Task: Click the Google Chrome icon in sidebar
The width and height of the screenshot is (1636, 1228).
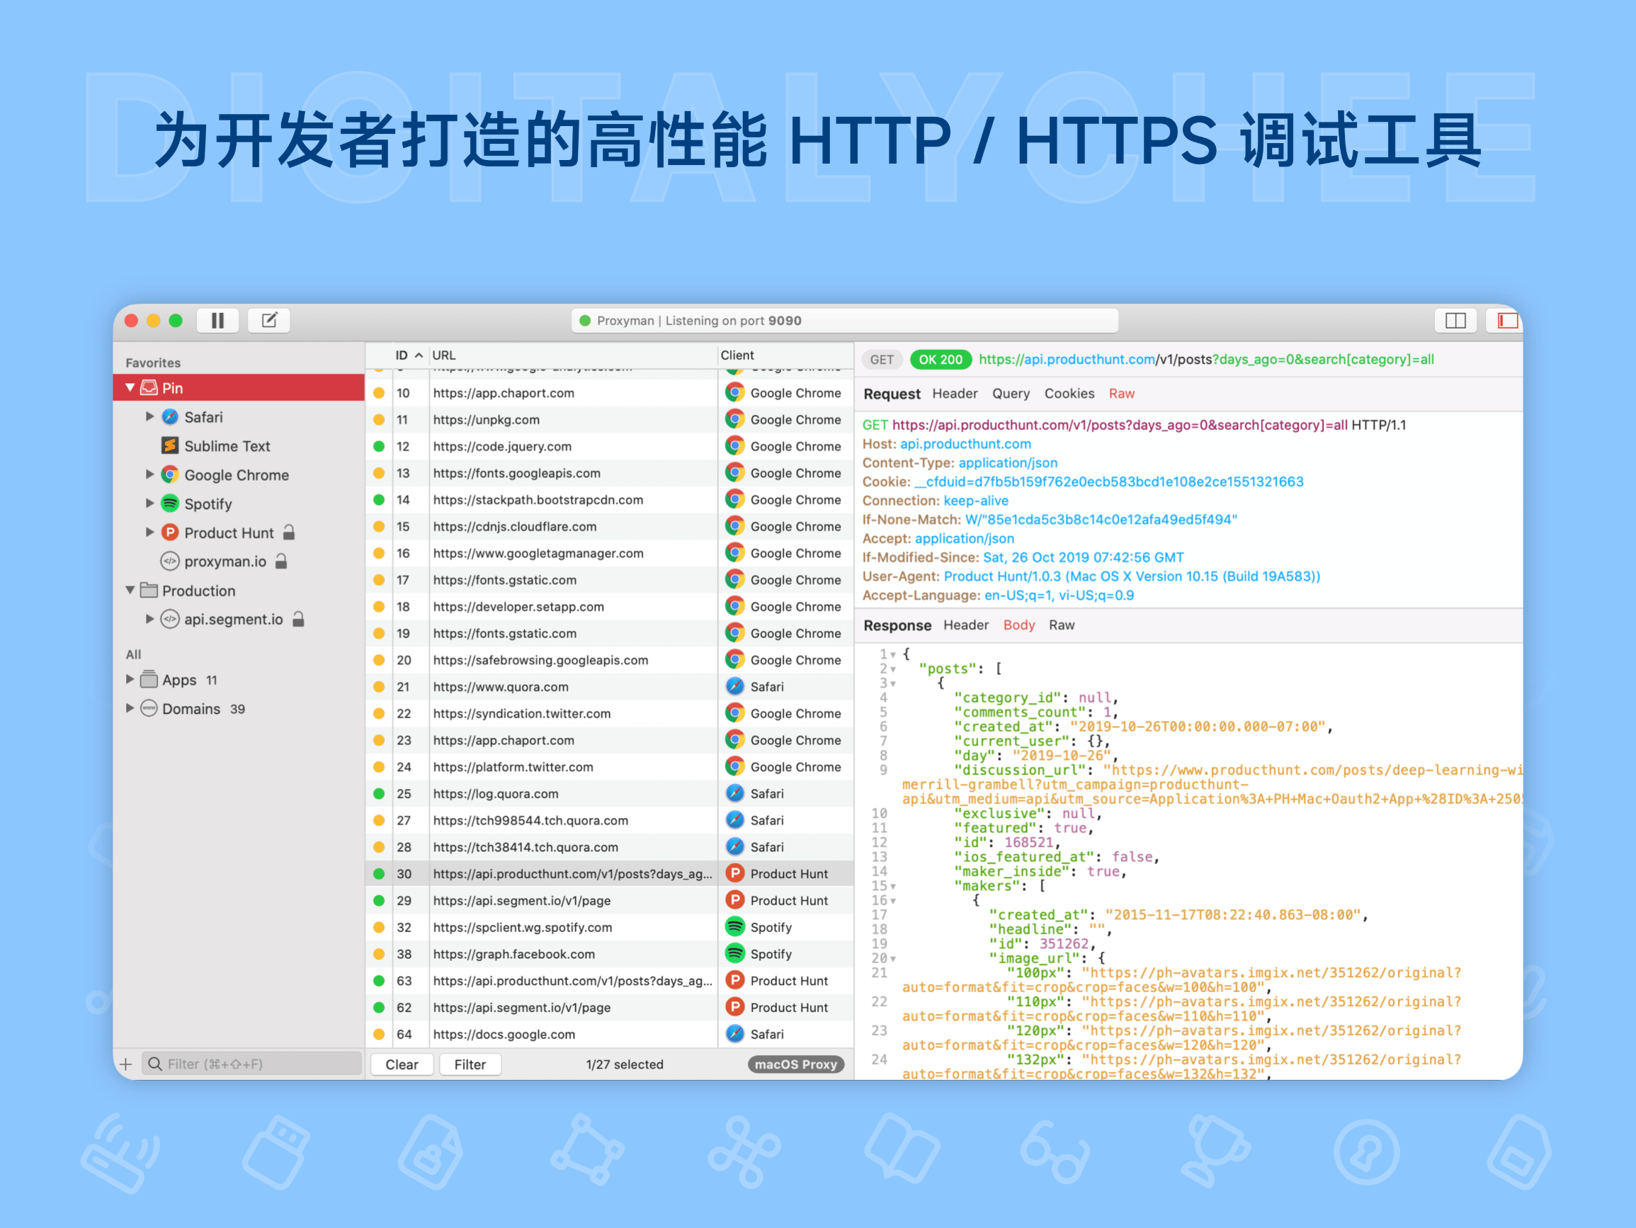Action: [170, 475]
